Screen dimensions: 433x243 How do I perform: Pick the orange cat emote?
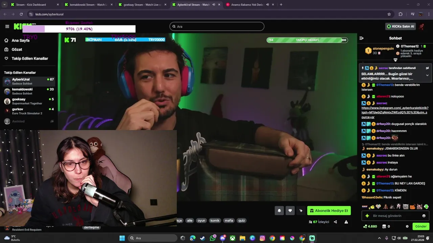412,207
